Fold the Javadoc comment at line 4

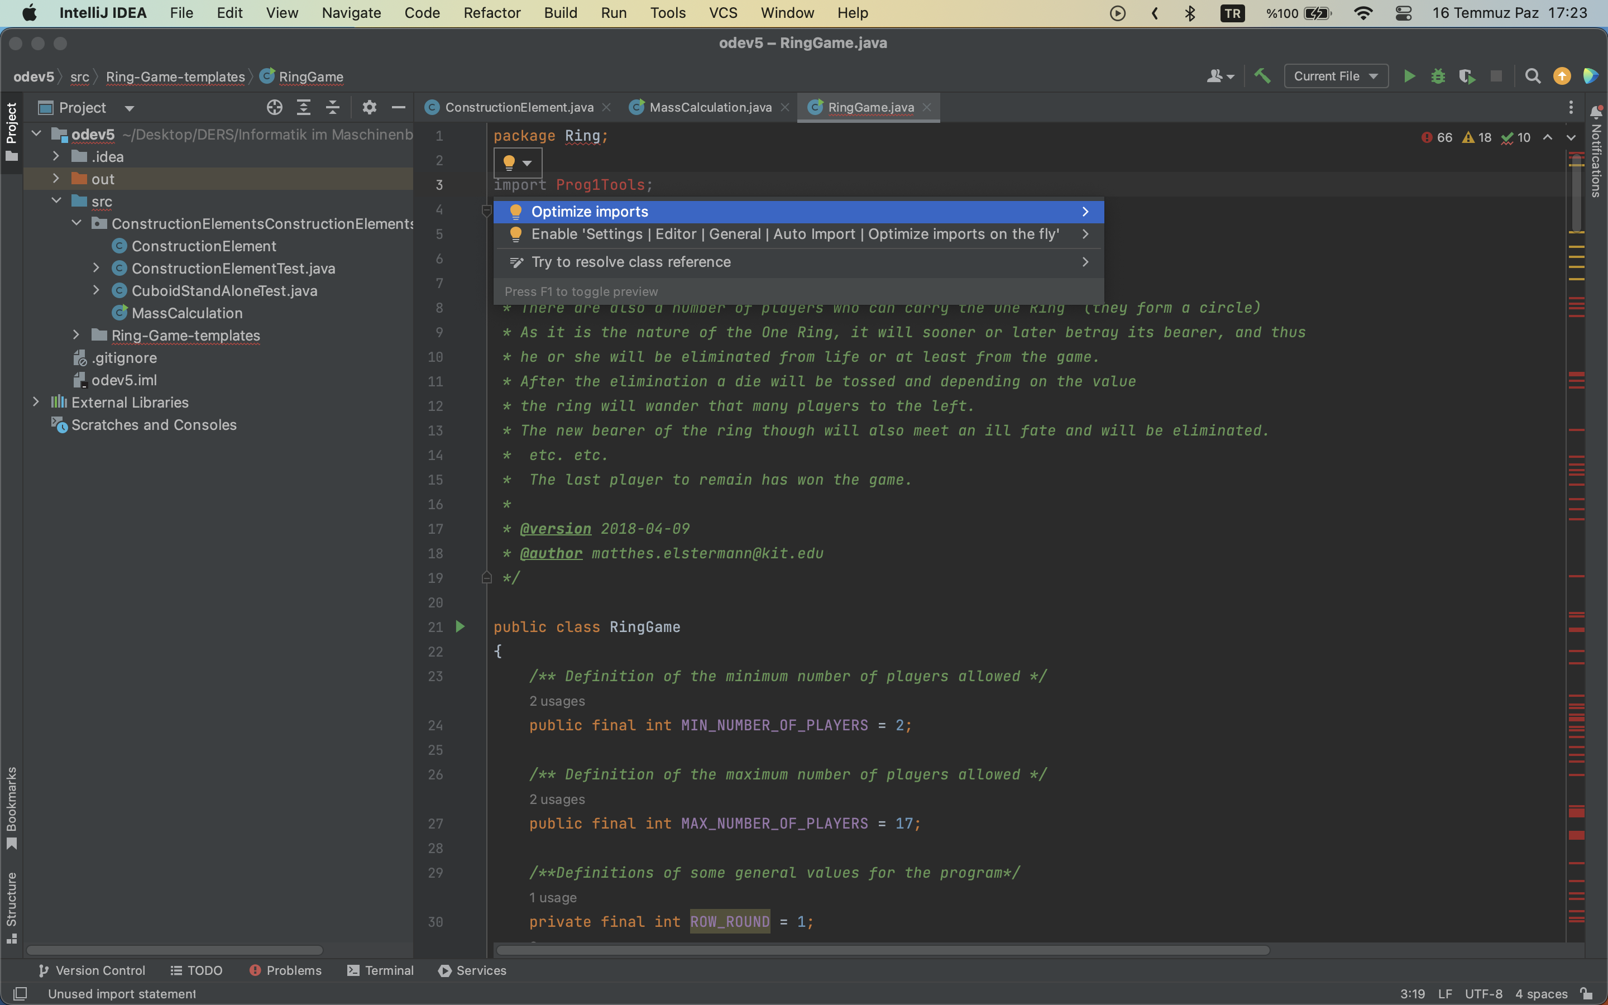[x=486, y=210]
